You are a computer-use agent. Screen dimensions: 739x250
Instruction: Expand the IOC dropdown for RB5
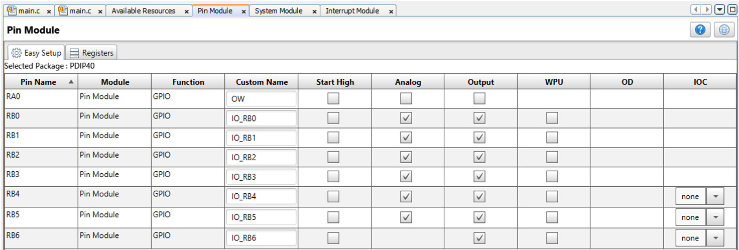[x=715, y=217]
